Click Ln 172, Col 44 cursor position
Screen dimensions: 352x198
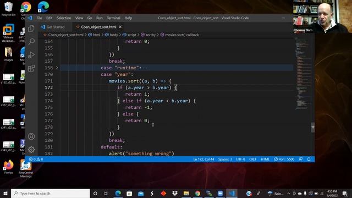pos(204,159)
